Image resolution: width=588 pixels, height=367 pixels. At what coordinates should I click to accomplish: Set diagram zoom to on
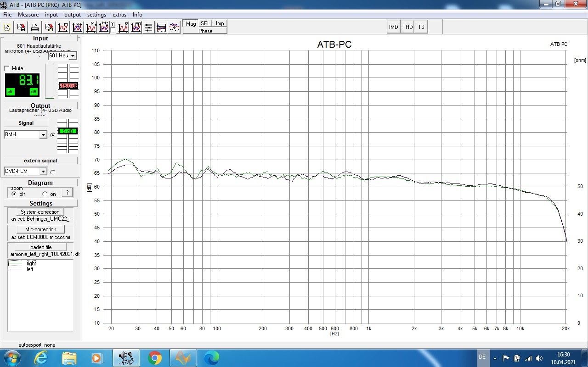(x=45, y=194)
